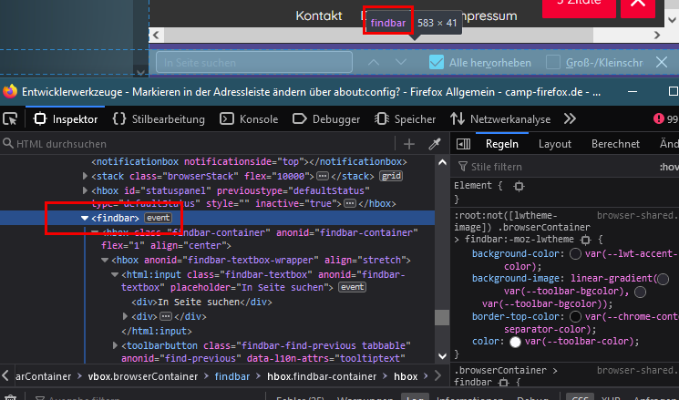
Task: Collapse the hbox findbar-container node
Action: coord(95,232)
